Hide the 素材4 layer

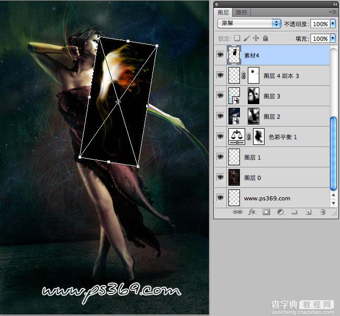coord(221,55)
